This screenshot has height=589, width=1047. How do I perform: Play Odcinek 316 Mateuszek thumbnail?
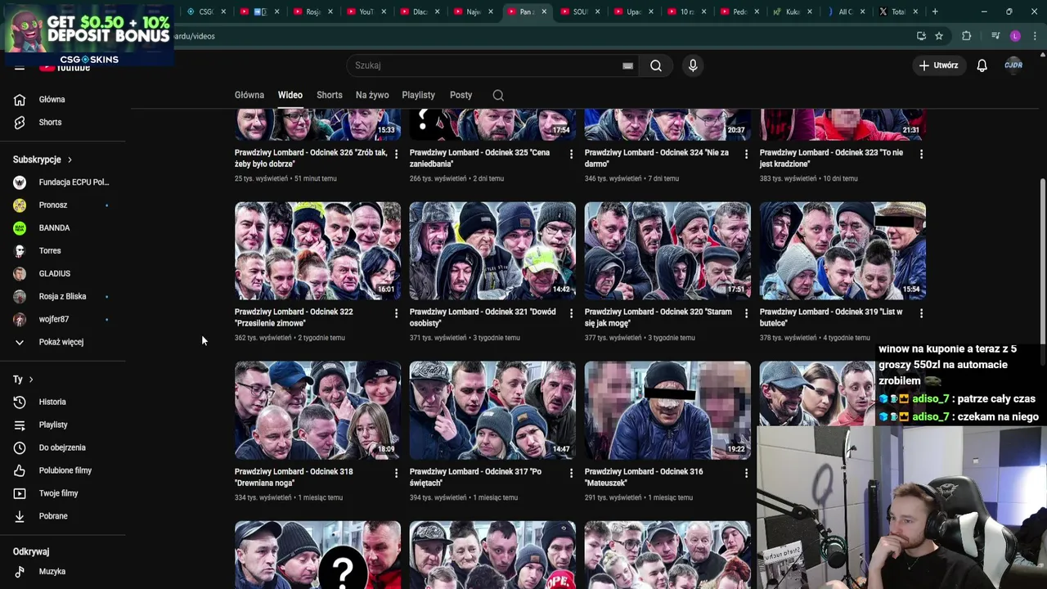(x=667, y=410)
